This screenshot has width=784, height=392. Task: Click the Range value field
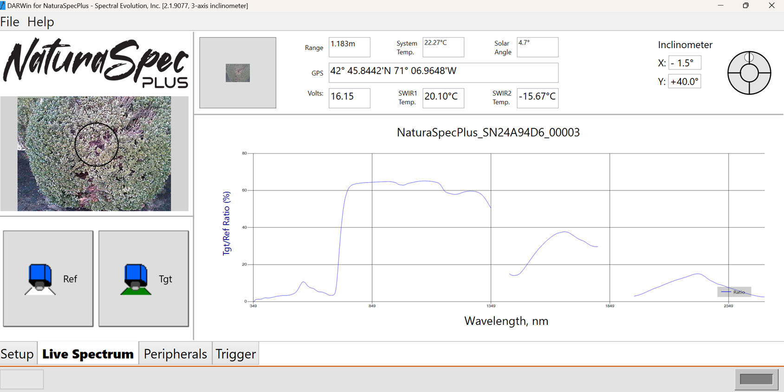tap(349, 47)
